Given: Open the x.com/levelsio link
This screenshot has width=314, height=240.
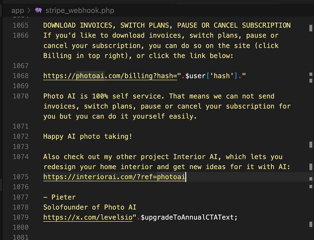Looking at the screenshot, I should [88, 217].
